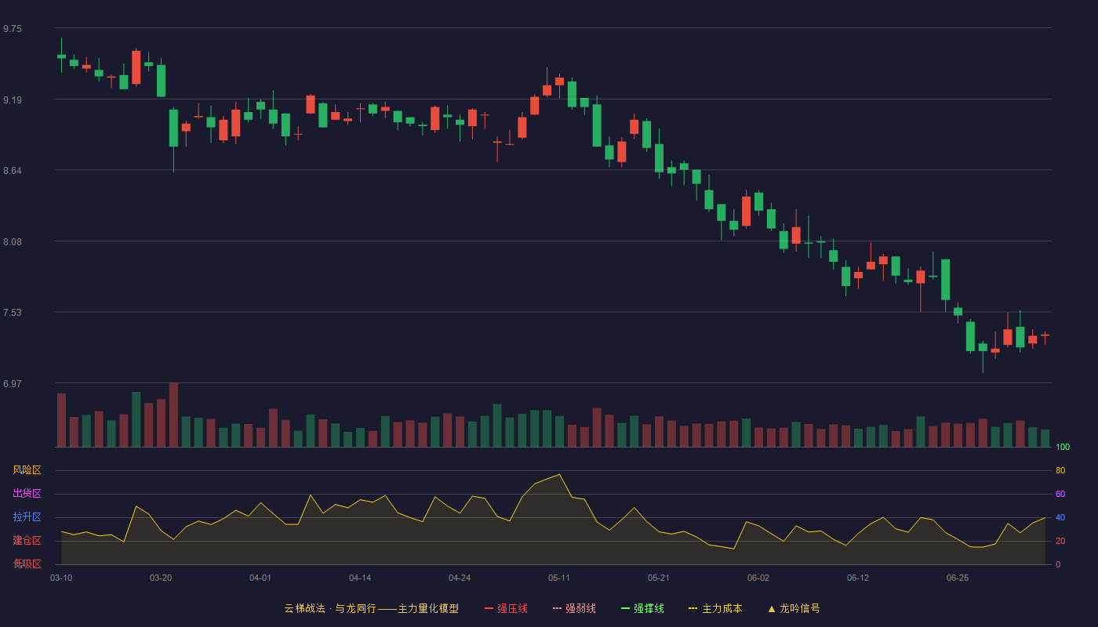
Task: Toggle the 强弱线 legend item
Action: click(x=574, y=608)
